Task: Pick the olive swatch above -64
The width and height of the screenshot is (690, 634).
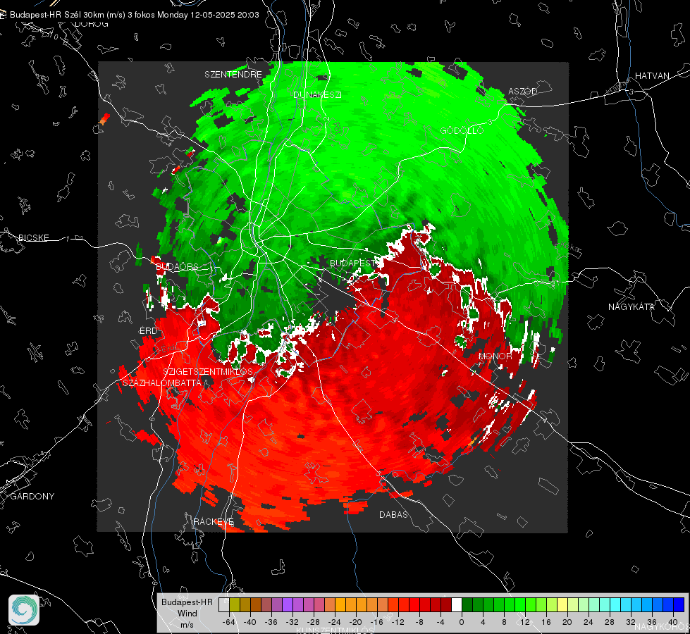Action: point(235,605)
